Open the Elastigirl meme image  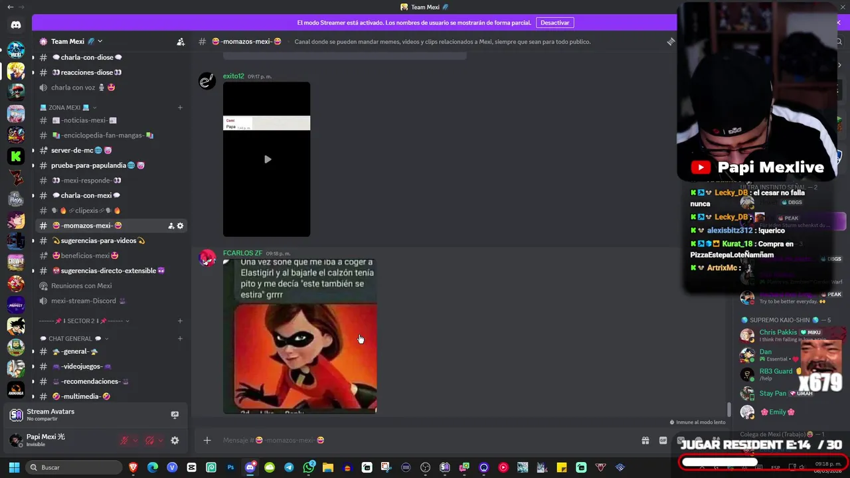pos(299,336)
